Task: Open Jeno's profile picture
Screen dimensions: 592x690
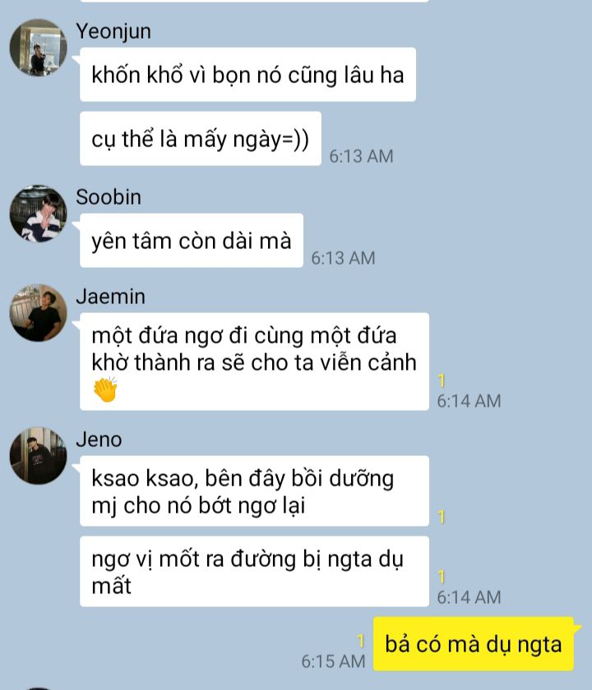Action: pyautogui.click(x=39, y=456)
